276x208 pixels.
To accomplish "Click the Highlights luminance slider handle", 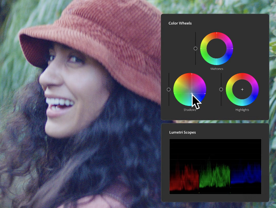I will (x=221, y=90).
